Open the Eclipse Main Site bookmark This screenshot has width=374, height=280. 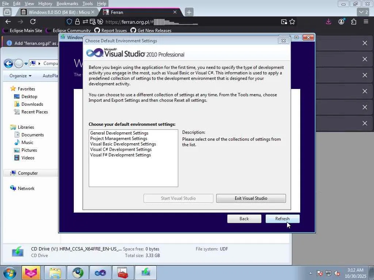(23, 31)
